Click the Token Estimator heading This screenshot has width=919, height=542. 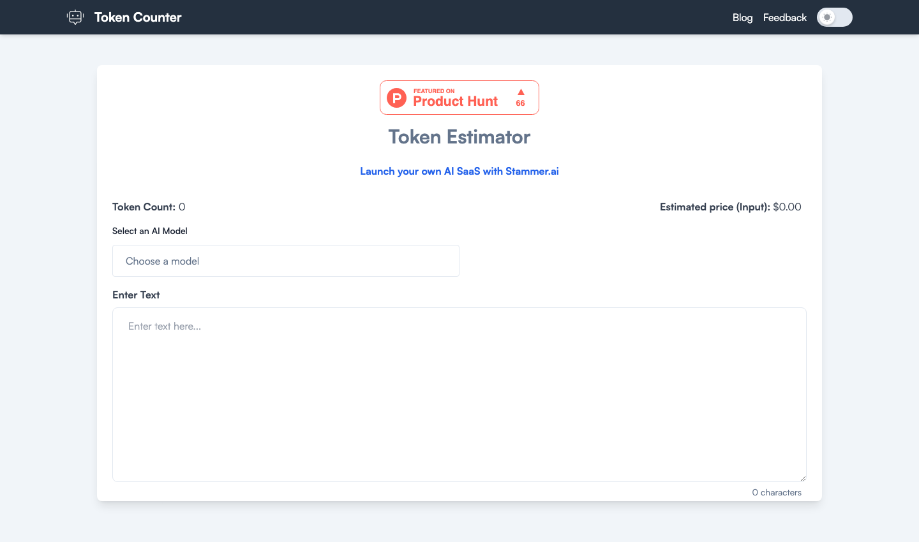click(459, 137)
